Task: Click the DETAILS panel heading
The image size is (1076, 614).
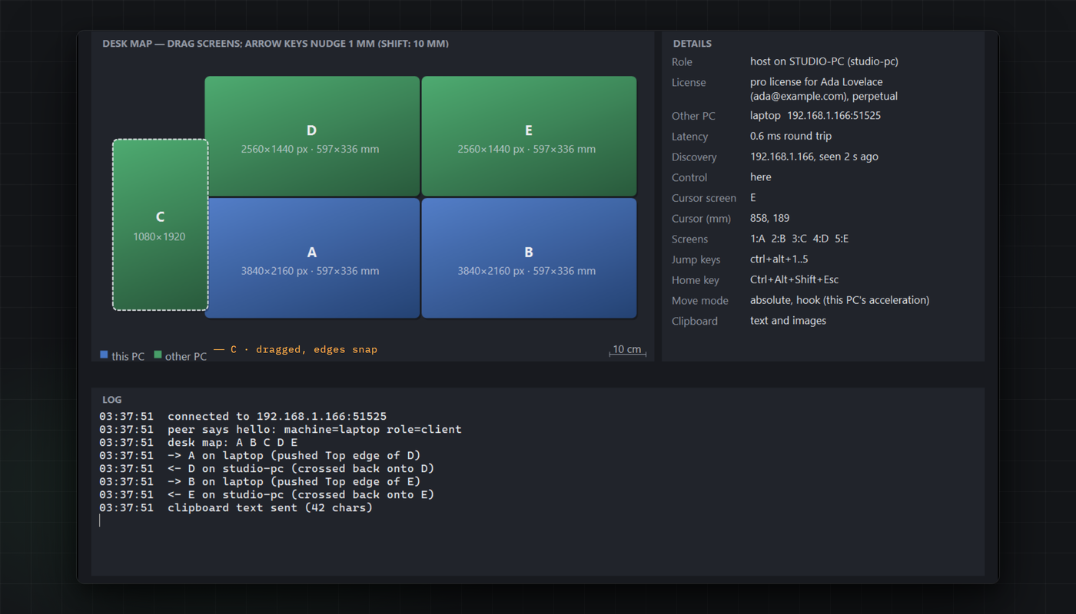Action: 692,44
